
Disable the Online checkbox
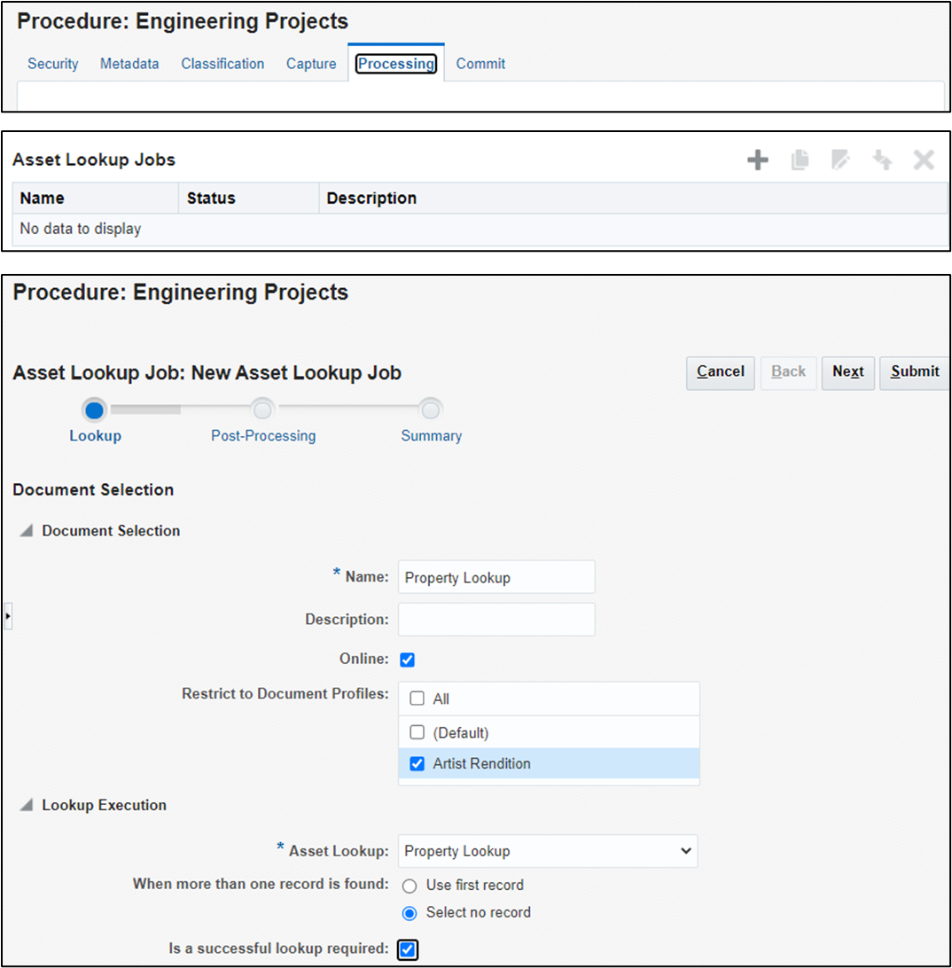[406, 659]
